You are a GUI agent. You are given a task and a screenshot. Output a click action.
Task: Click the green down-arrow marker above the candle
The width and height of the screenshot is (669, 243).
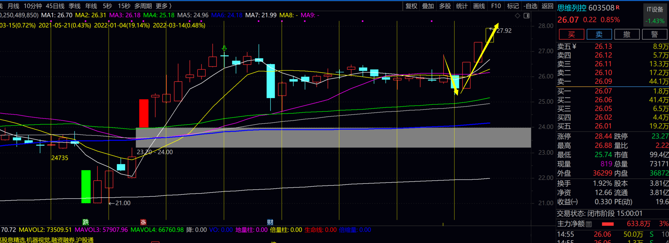[x=224, y=49]
